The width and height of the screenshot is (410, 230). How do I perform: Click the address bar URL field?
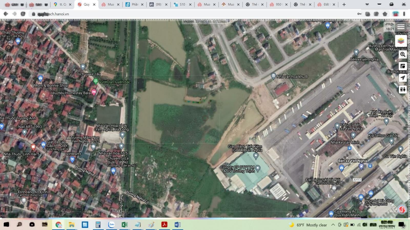tap(179, 14)
